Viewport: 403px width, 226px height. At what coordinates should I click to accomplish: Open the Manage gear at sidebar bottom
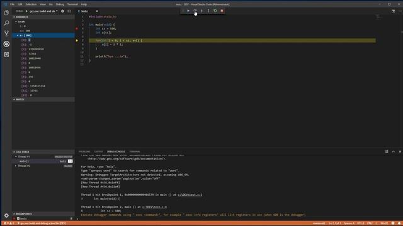pos(6,215)
